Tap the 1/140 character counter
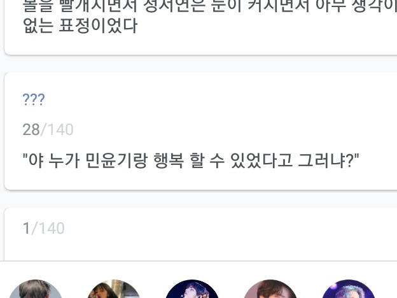The width and height of the screenshot is (397, 298). coord(43,228)
